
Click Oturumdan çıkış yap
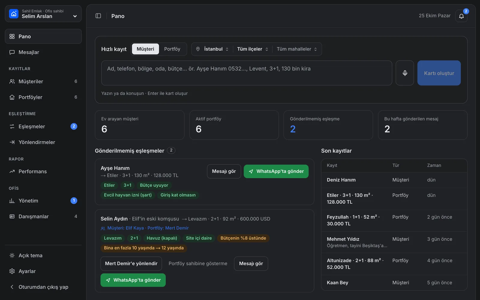tap(43, 287)
